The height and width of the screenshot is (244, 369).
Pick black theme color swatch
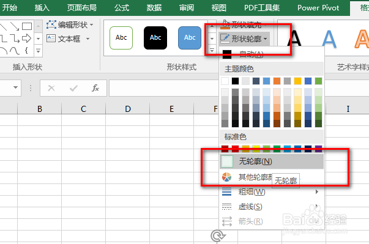click(x=236, y=81)
